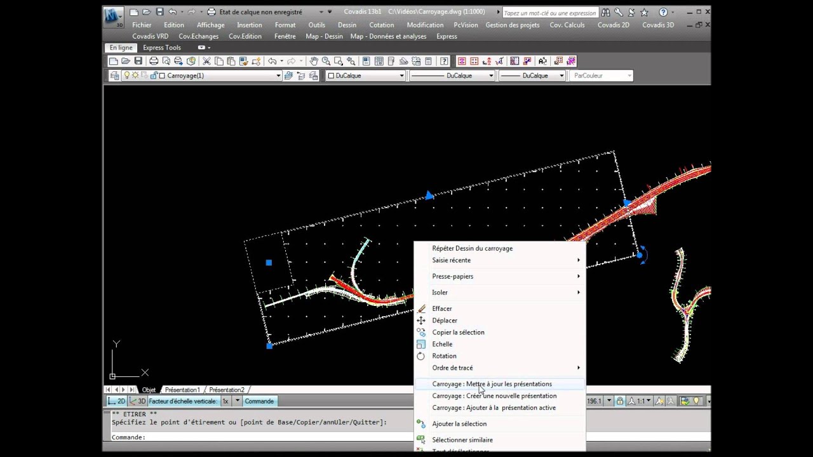The width and height of the screenshot is (813, 457).
Task: Click the New drawing icon
Action: [x=114, y=61]
